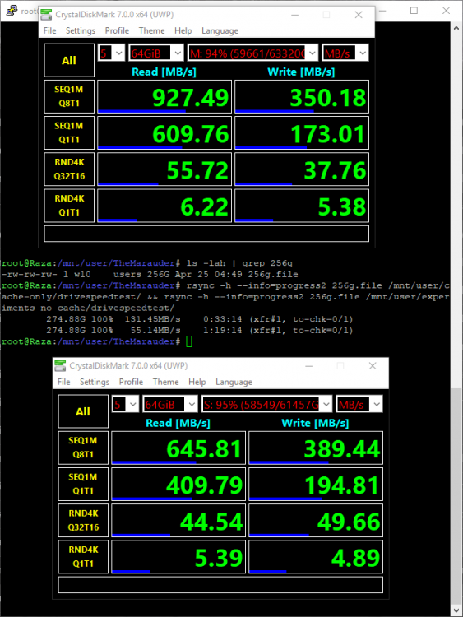
Task: Run RND4K Q1T1 test in bottom window
Action: tap(83, 556)
